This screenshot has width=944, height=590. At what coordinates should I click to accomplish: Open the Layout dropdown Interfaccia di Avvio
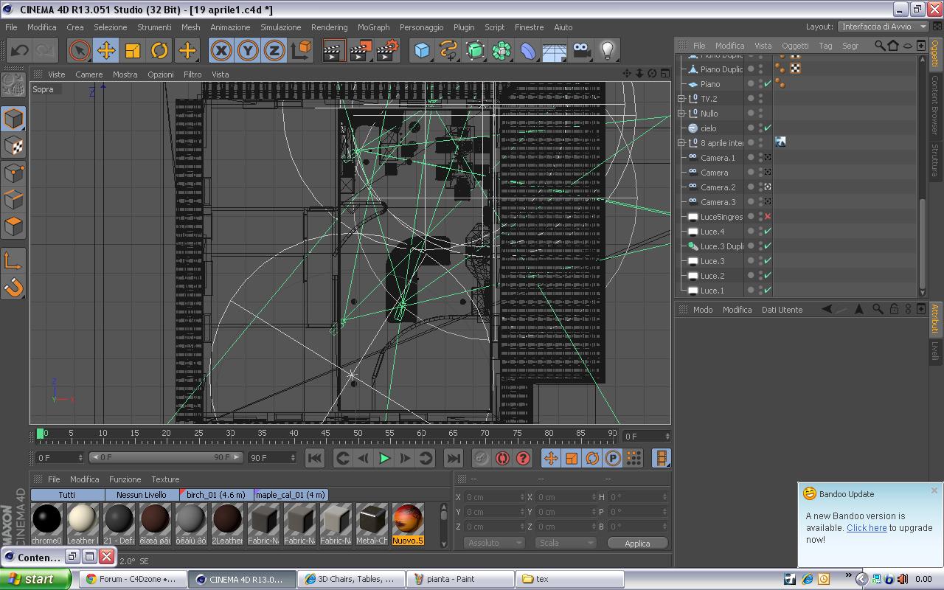click(883, 27)
